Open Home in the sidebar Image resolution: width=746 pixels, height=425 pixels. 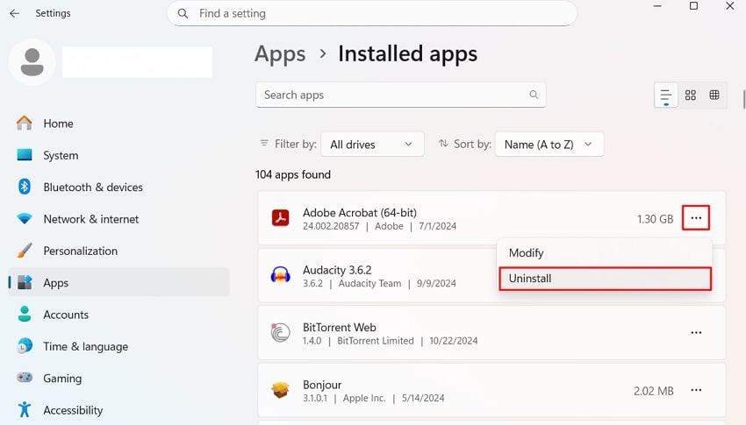pyautogui.click(x=119, y=124)
